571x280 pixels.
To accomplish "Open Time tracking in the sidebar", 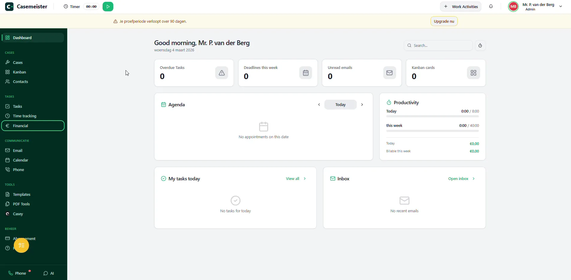I will coord(25,116).
